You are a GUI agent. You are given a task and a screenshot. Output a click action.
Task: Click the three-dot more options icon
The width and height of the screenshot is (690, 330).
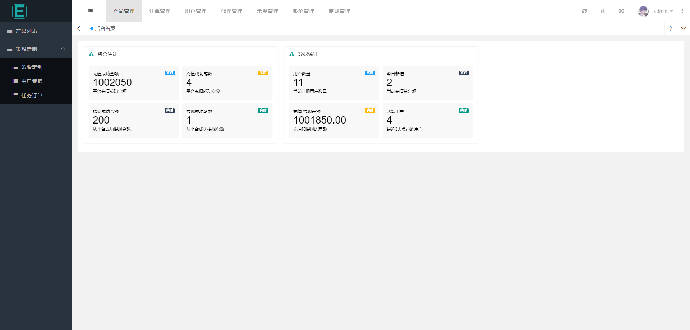(x=682, y=11)
